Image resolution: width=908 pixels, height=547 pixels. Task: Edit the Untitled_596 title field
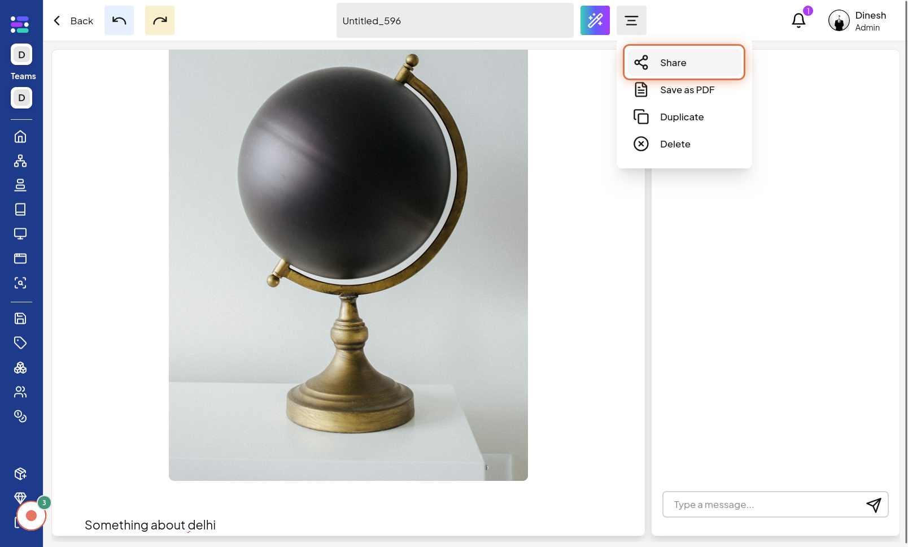455,21
